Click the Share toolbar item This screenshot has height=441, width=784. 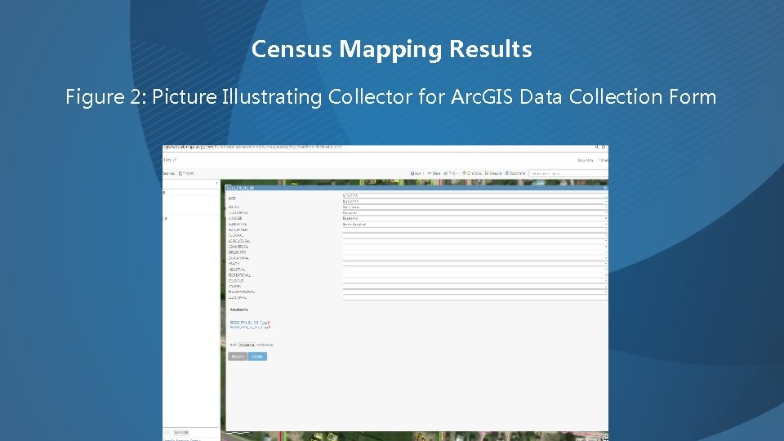click(434, 173)
